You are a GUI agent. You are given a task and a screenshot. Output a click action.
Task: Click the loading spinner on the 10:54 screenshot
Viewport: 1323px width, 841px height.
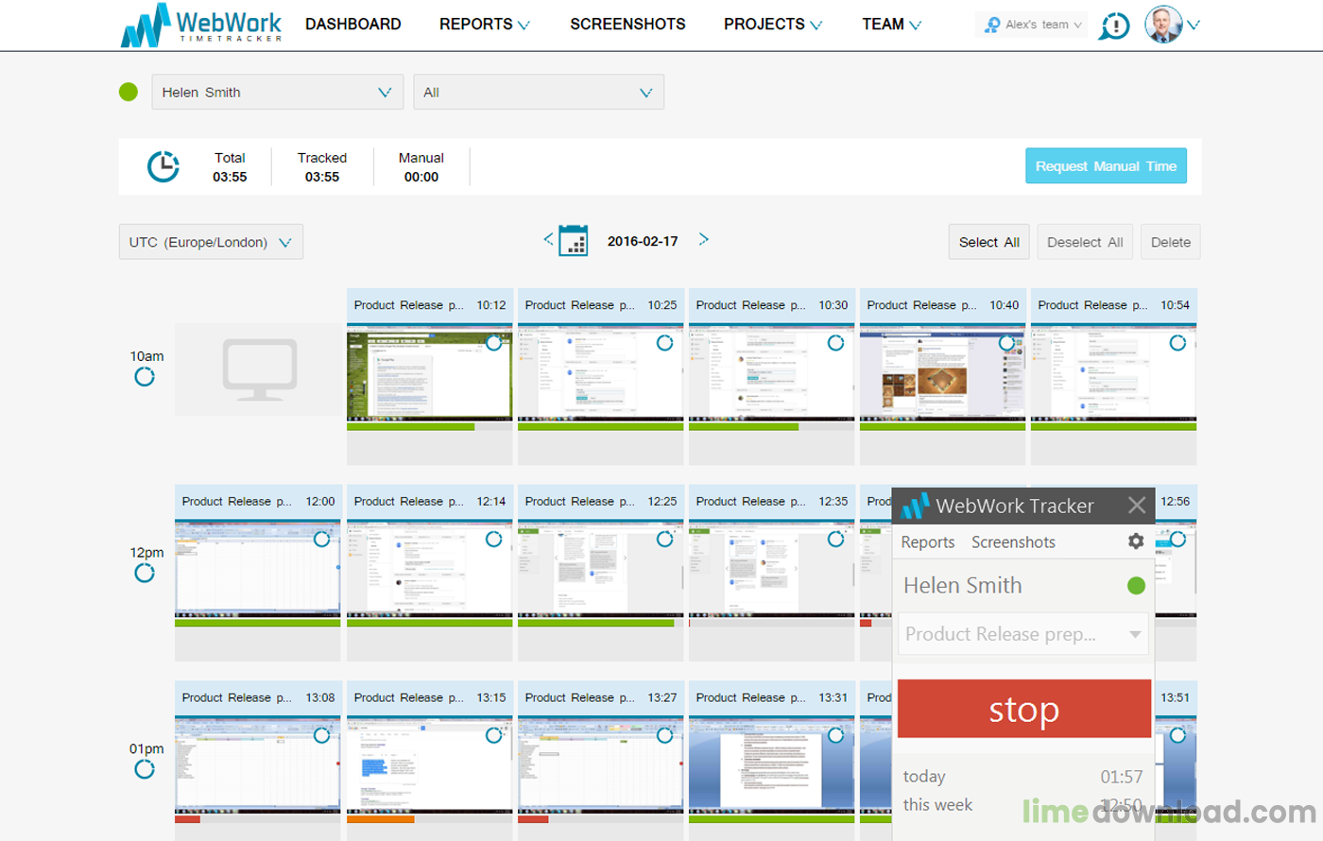click(x=1179, y=343)
